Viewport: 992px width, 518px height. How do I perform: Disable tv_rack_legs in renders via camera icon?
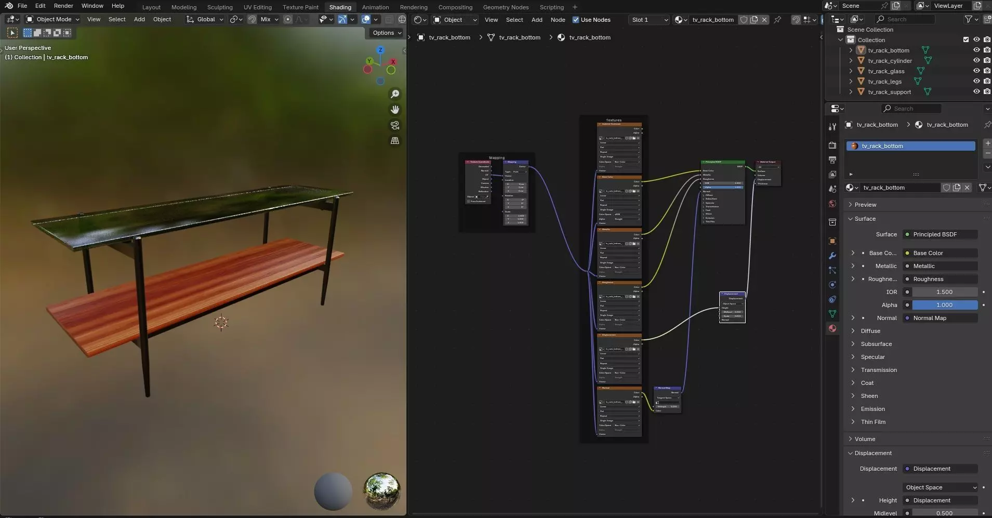tap(987, 82)
